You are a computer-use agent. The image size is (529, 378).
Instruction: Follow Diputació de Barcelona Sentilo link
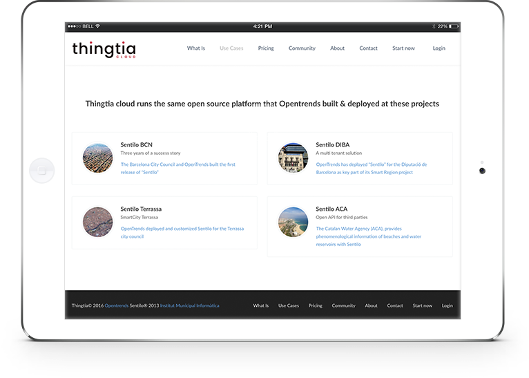(372, 168)
